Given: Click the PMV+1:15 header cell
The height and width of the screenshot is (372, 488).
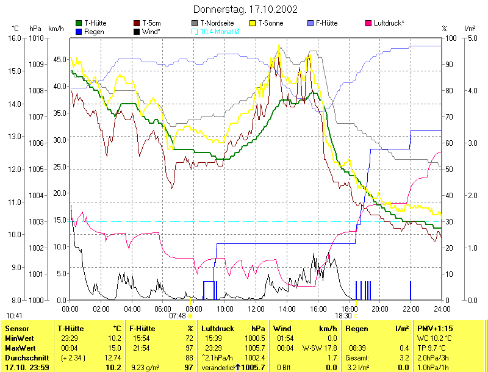Looking at the screenshot, I should coord(433,328).
